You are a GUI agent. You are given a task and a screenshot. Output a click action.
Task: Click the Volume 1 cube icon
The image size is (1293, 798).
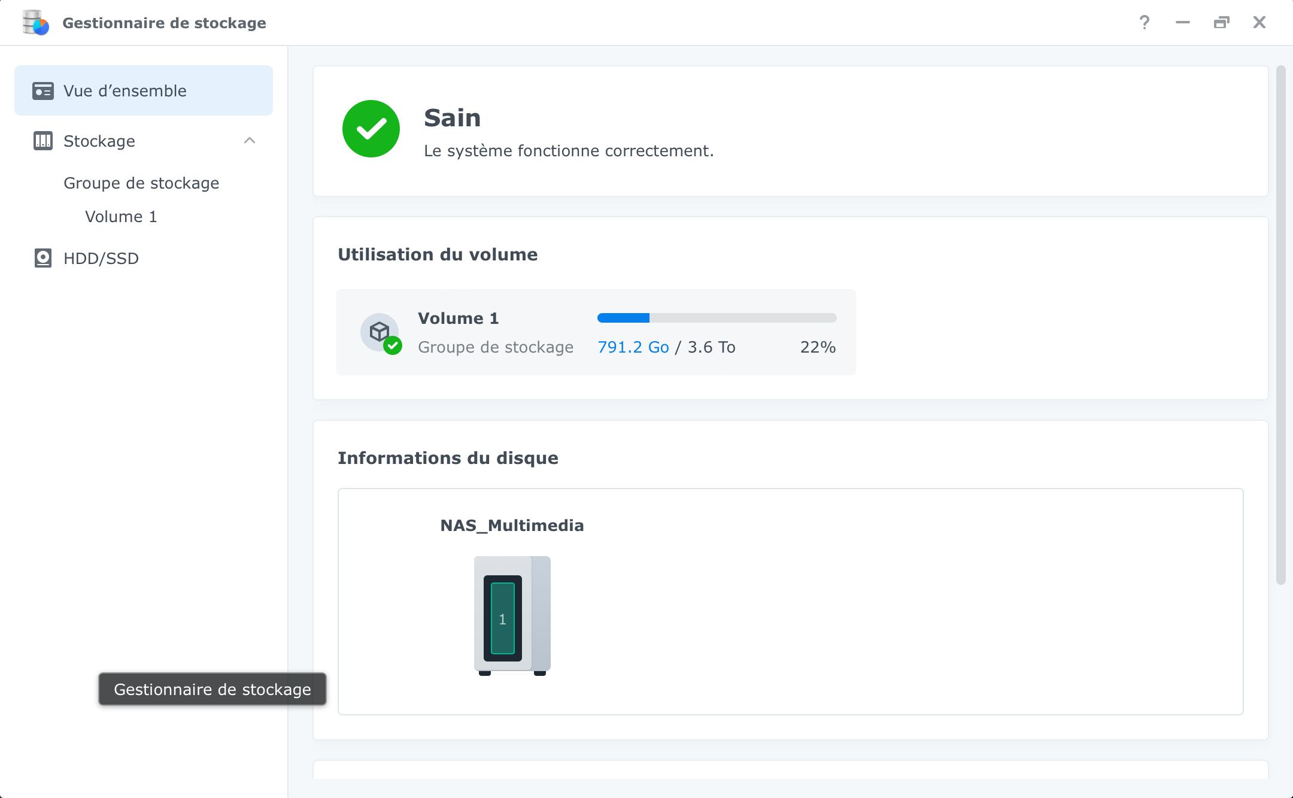380,332
